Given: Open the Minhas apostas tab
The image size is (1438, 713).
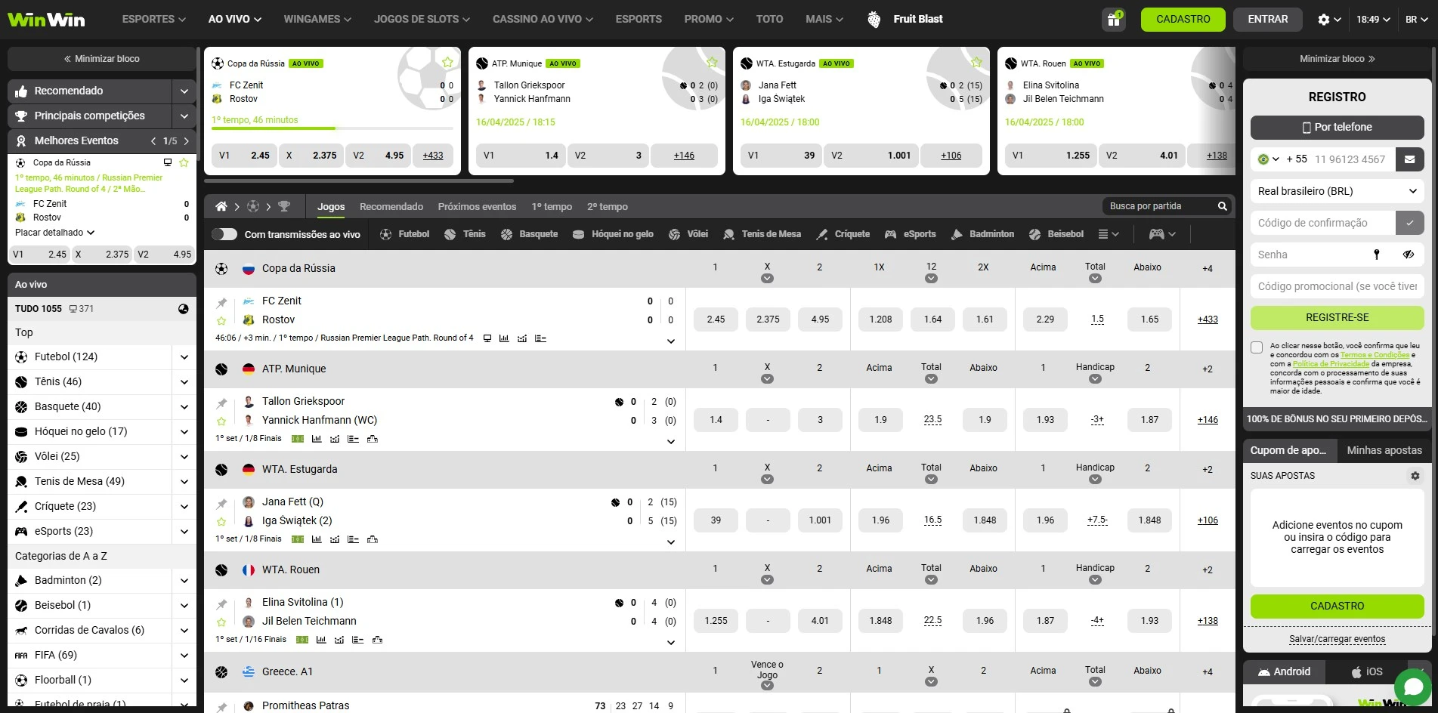Looking at the screenshot, I should (1384, 450).
